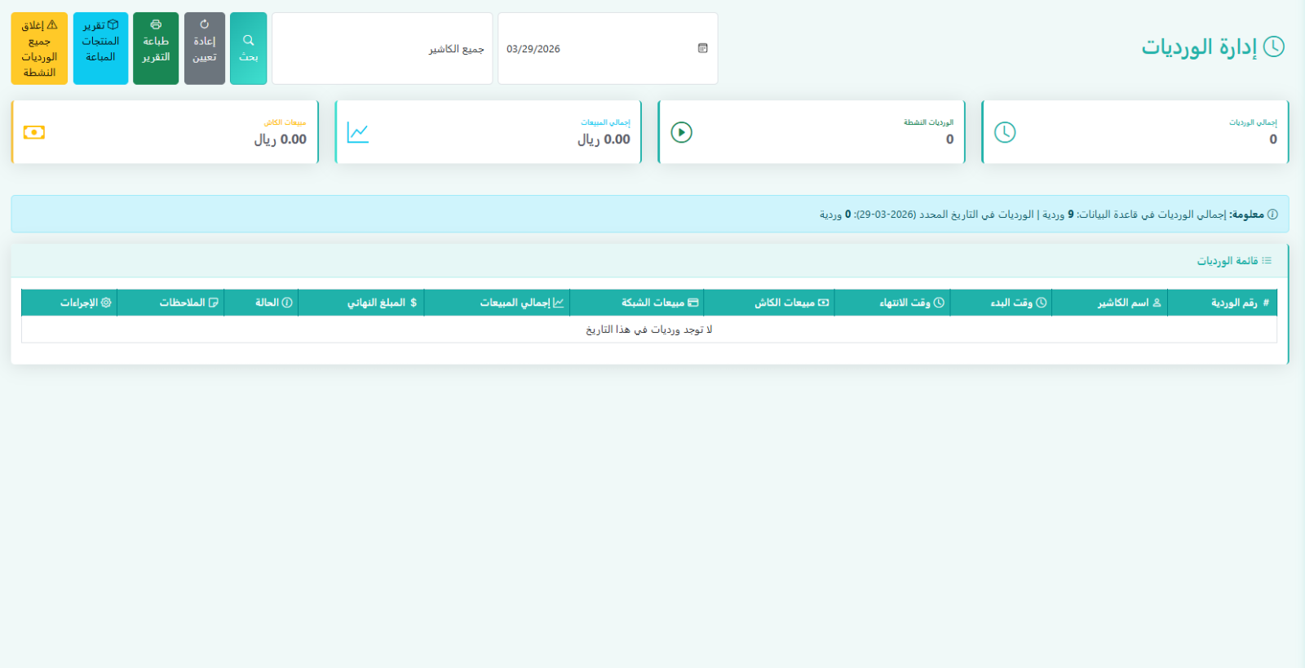Click the list icon beside قائمة الورديات
1305x668 pixels.
point(1267,261)
